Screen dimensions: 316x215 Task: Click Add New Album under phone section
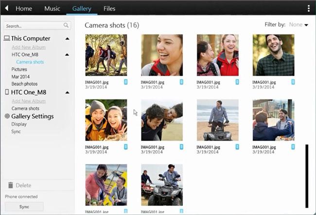click(x=29, y=101)
